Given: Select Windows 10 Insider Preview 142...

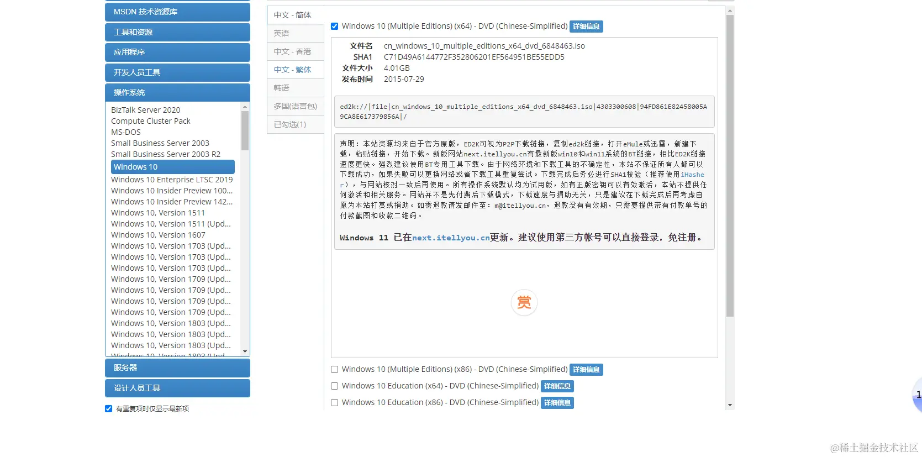Looking at the screenshot, I should (x=172, y=202).
